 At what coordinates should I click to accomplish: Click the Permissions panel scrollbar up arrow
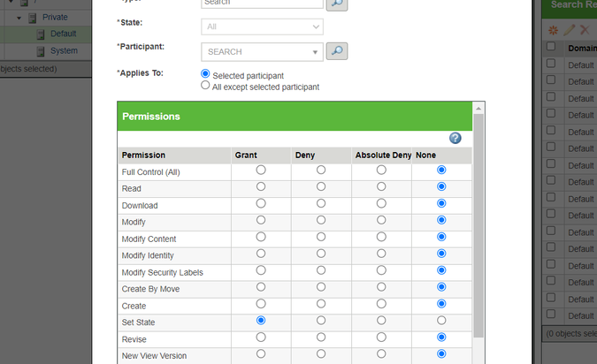pyautogui.click(x=478, y=109)
